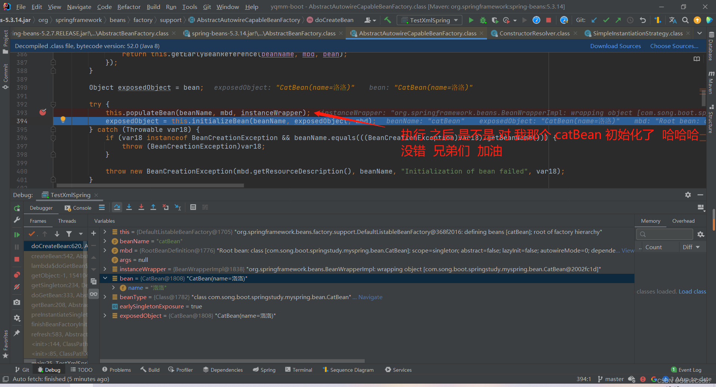Click Step Out debugger icon
The height and width of the screenshot is (387, 716).
click(153, 207)
